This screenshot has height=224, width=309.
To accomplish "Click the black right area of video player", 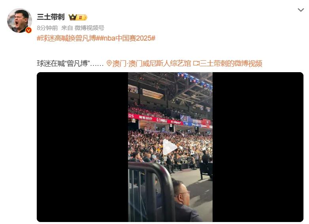I will (258, 147).
